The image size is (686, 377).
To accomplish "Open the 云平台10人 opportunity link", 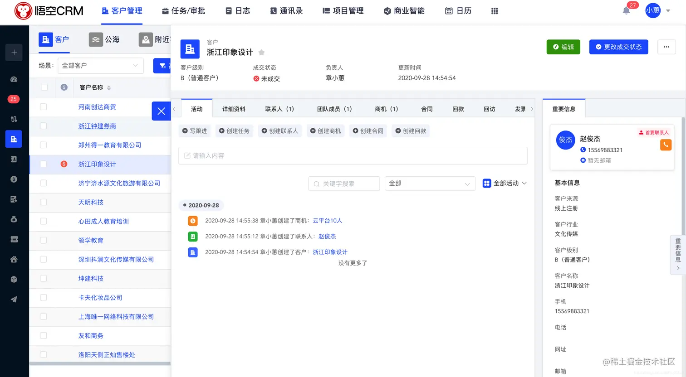I will (x=327, y=221).
